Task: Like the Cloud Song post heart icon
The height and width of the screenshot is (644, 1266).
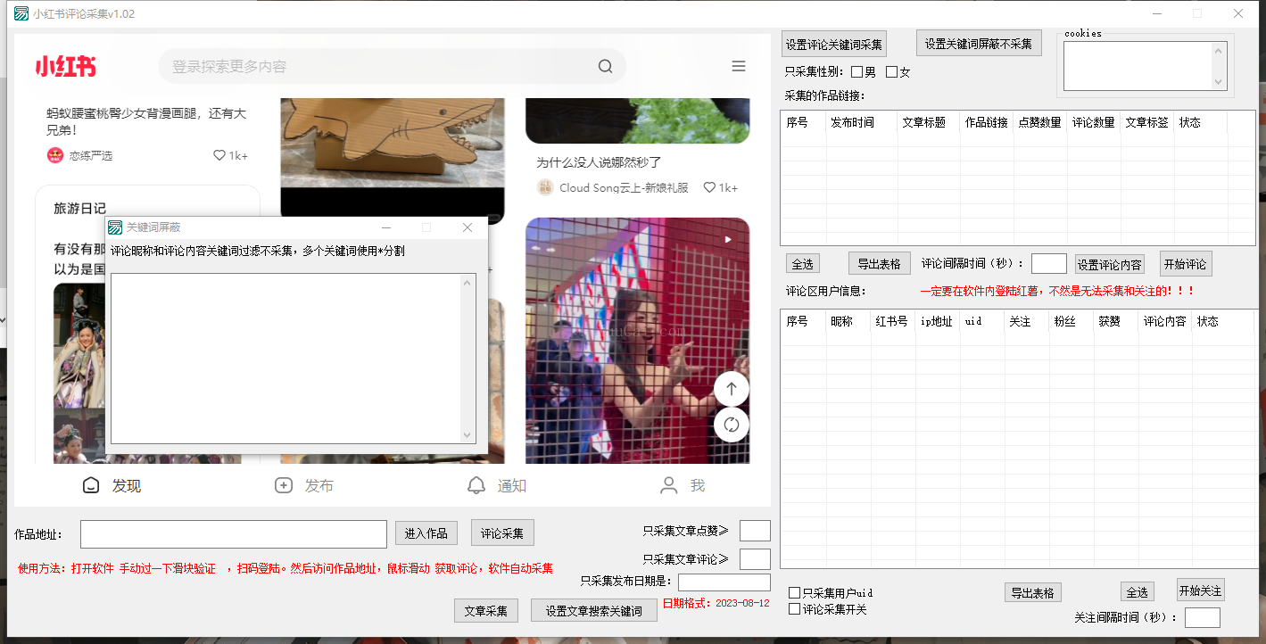Action: click(707, 186)
